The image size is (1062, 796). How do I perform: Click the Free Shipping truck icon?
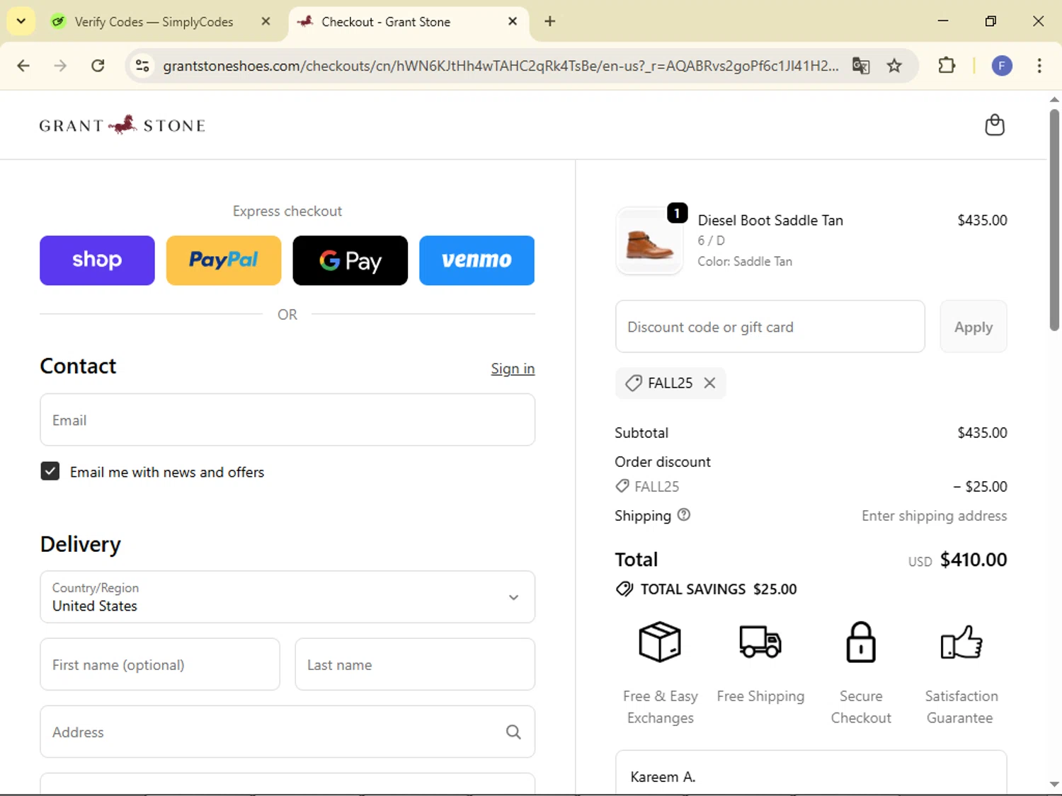pyautogui.click(x=760, y=642)
